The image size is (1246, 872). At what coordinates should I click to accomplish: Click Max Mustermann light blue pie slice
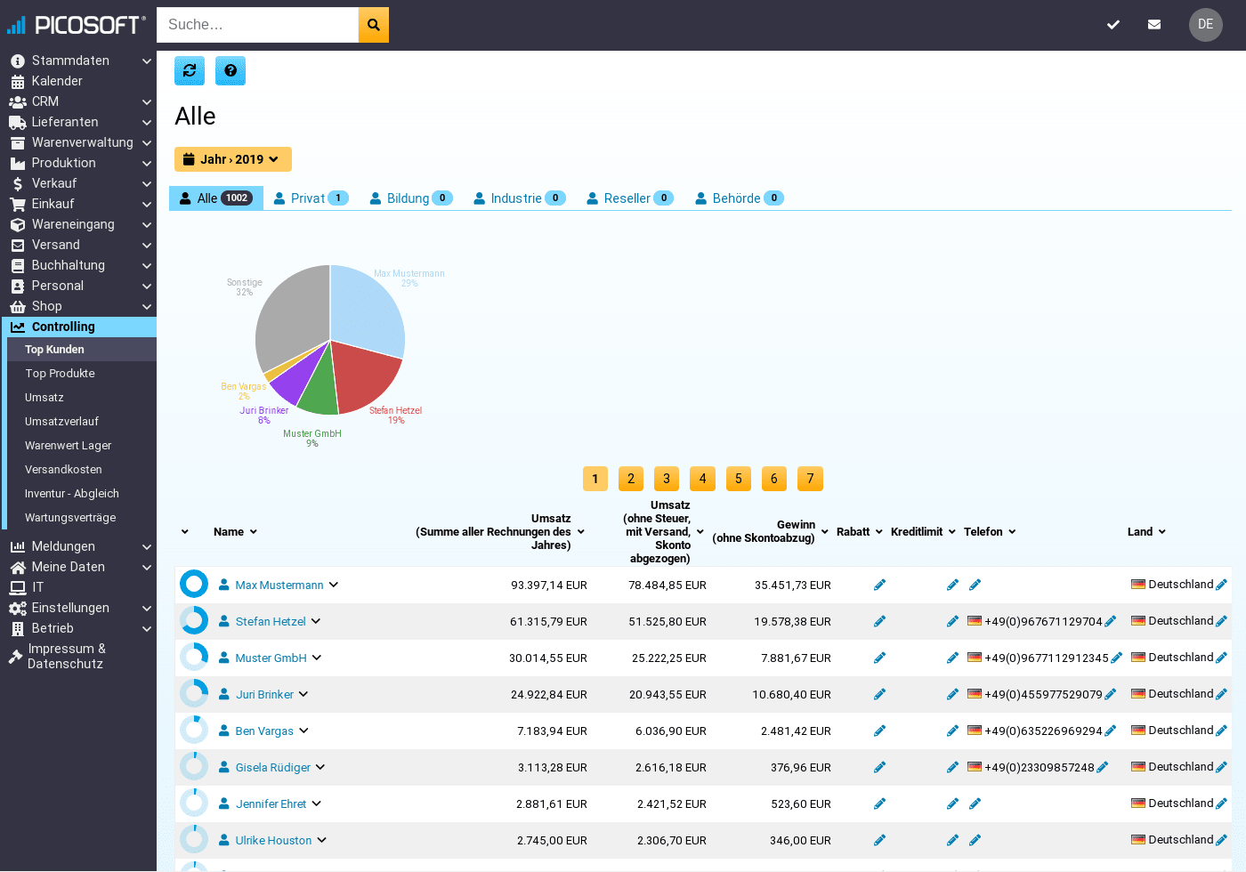[367, 311]
